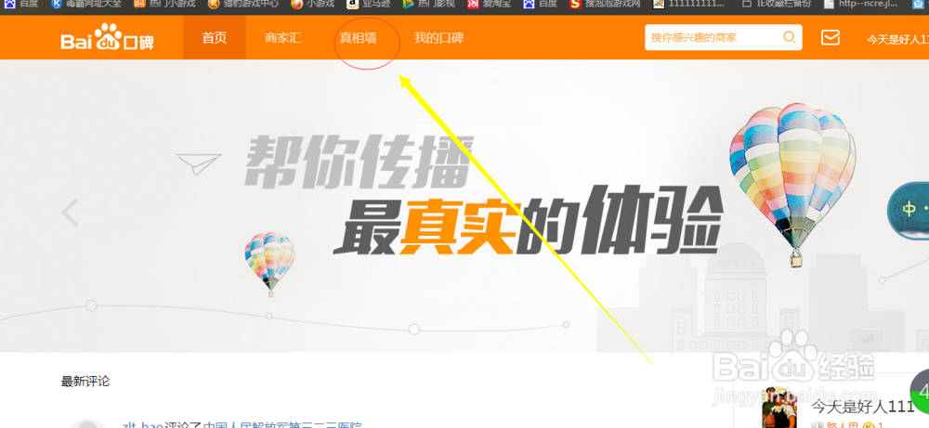Click the Baidu 口碑 logo
Image resolution: width=929 pixels, height=428 pixels.
click(107, 37)
